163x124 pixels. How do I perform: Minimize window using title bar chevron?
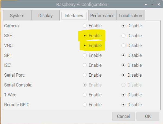[x=146, y=4]
